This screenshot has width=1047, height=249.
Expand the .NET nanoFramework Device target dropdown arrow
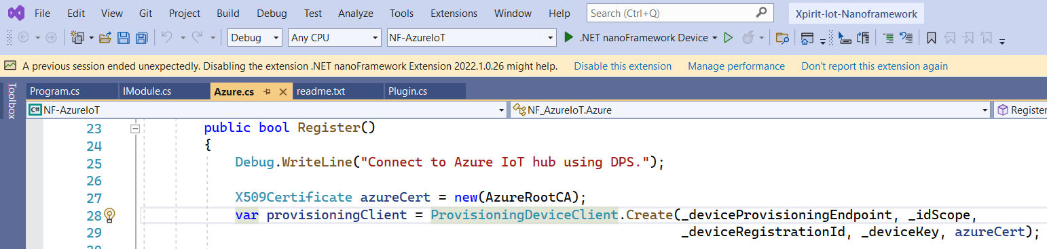pyautogui.click(x=714, y=38)
